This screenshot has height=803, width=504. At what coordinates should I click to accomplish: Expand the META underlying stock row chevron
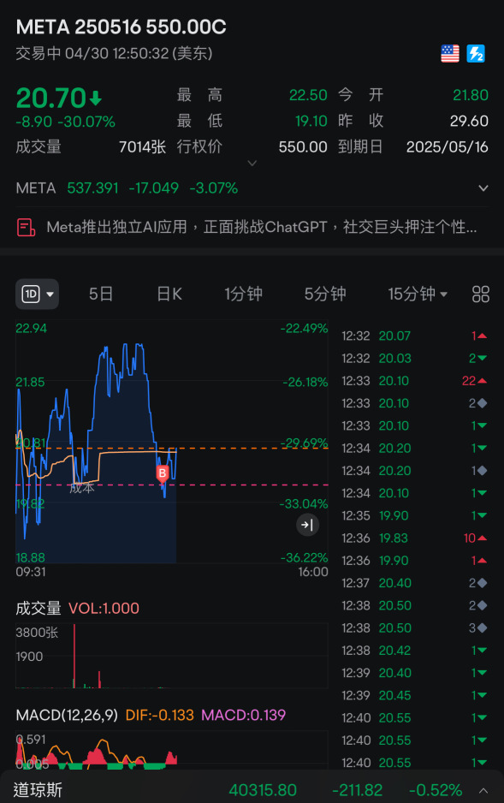point(483,188)
